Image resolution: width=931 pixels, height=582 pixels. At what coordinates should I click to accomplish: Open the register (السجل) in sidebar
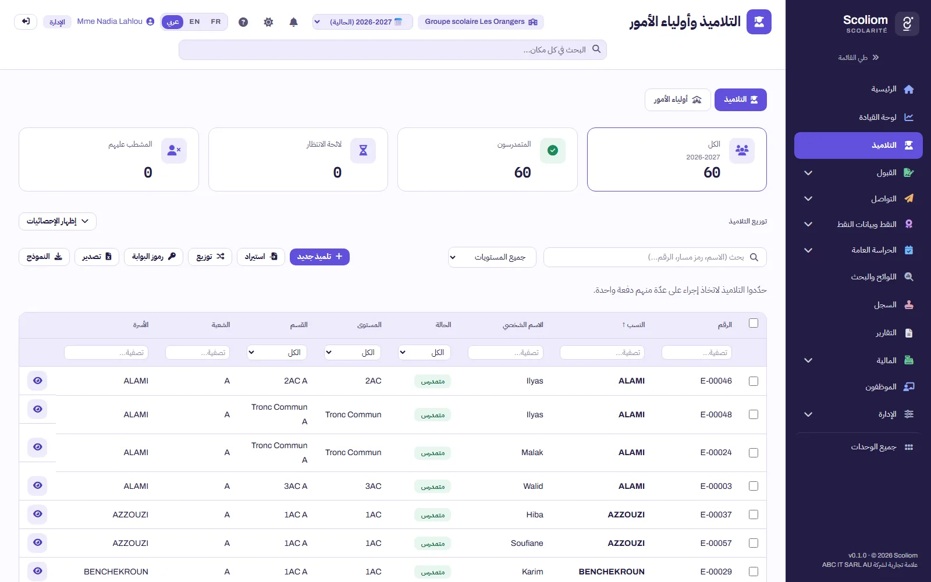pos(858,305)
